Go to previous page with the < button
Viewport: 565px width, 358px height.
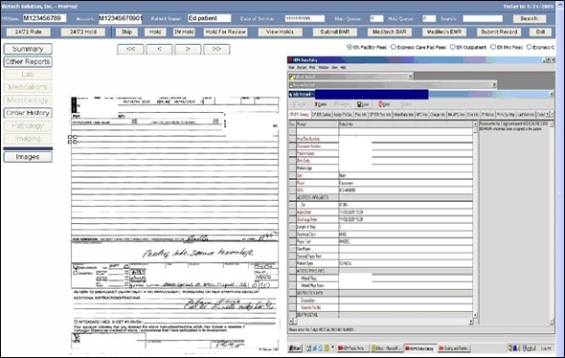pos(159,49)
